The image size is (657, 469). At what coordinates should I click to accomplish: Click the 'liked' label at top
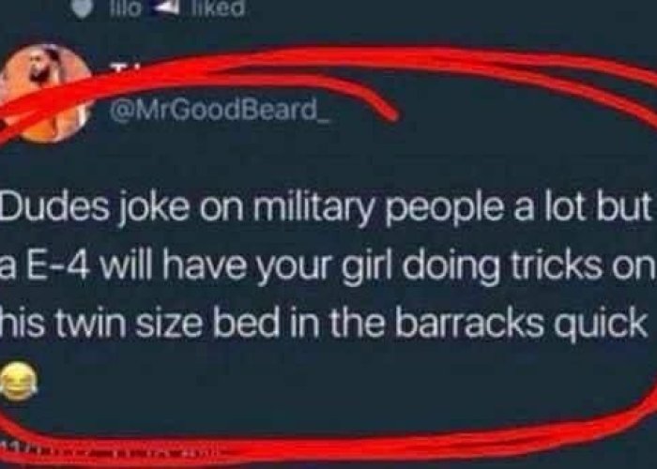coord(217,8)
